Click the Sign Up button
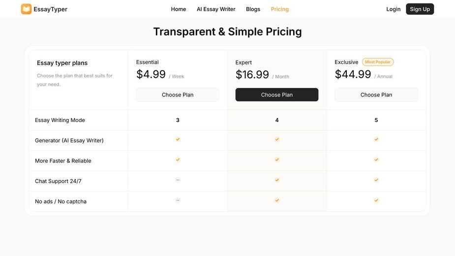The height and width of the screenshot is (256, 455). [x=420, y=9]
